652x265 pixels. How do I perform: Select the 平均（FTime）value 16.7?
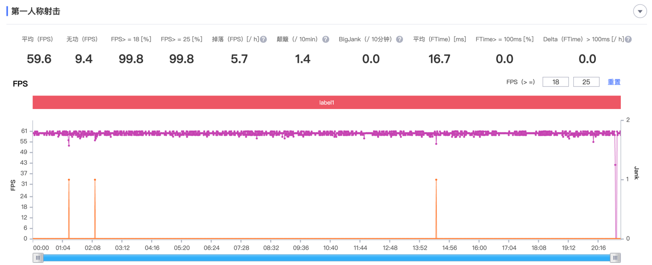tap(439, 59)
